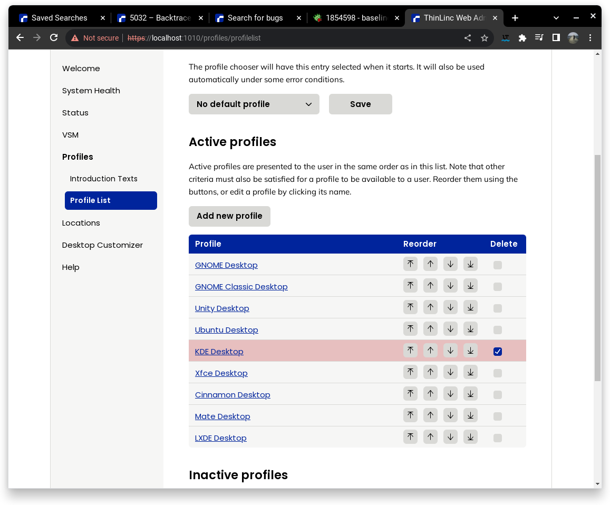Screen dimensions: 610x505
Task: Open the VSM sidebar page
Action: [x=71, y=135]
